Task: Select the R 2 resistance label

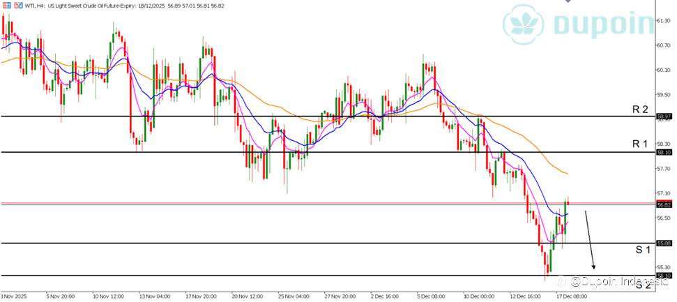Action: coord(640,110)
